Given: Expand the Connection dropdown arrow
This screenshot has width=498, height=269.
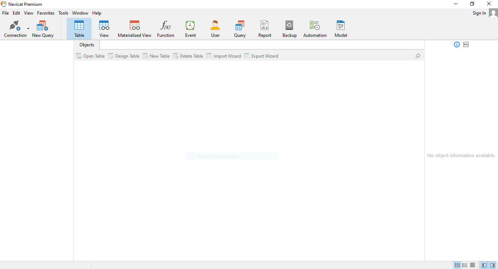Looking at the screenshot, I should click(x=28, y=29).
